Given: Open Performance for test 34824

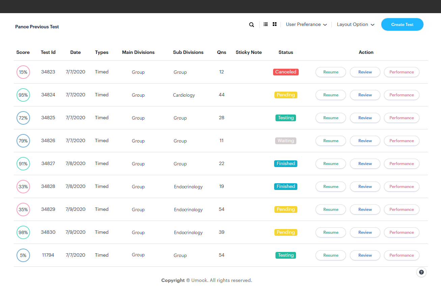Looking at the screenshot, I should point(402,95).
